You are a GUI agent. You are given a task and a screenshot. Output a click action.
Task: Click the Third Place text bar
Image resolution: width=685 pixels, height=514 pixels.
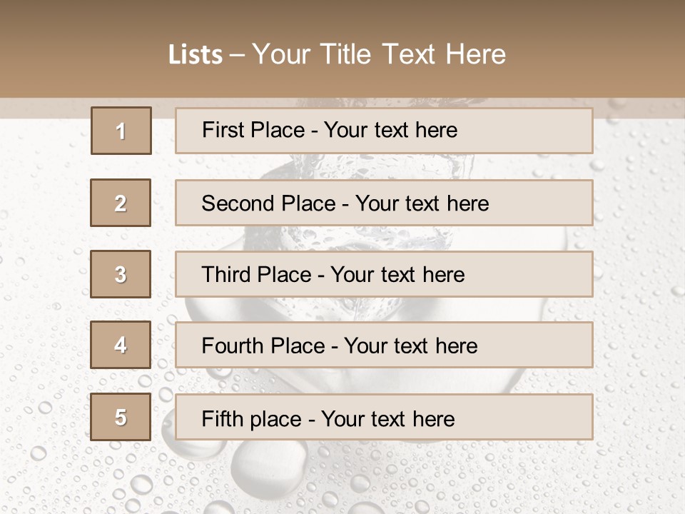coord(384,274)
